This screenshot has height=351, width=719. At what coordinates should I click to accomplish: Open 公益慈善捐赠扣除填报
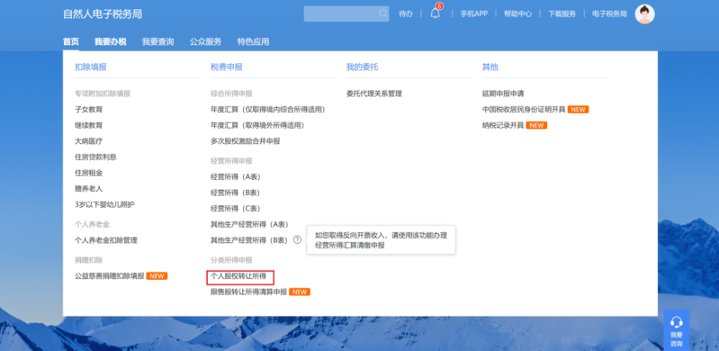(109, 275)
